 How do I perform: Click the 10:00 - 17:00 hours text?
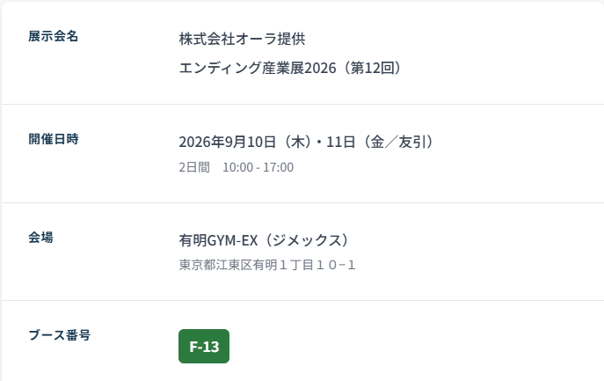258,167
